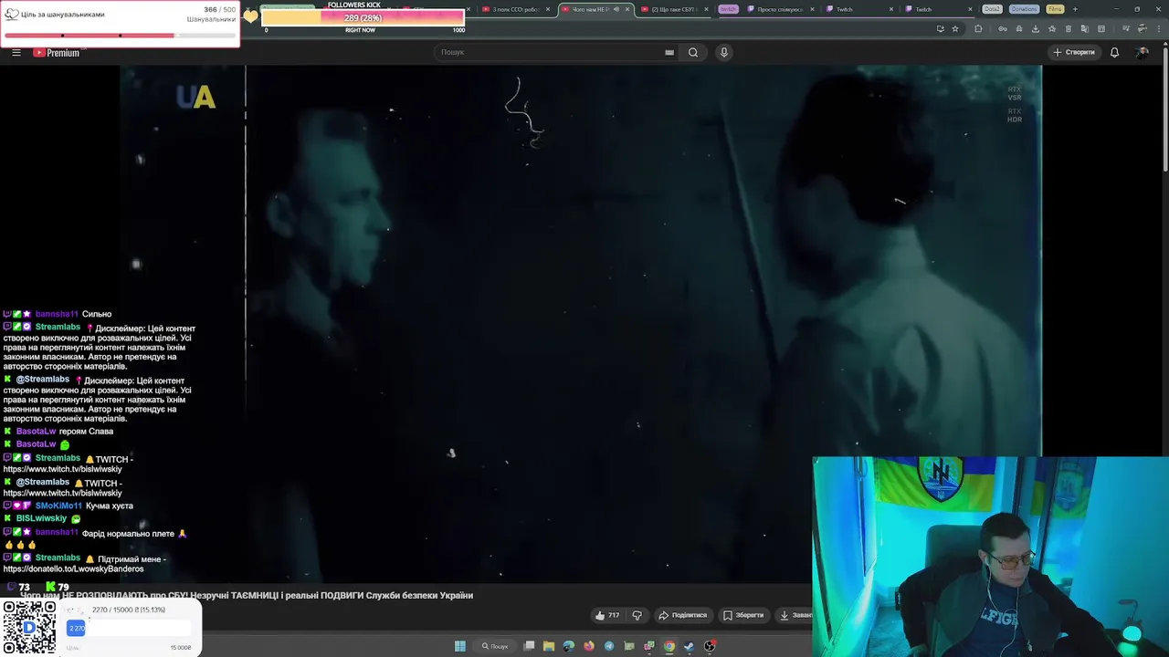Open the 'Створити' create button
The width and height of the screenshot is (1169, 657).
[1074, 52]
